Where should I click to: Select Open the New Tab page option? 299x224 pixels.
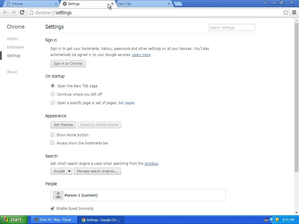[x=53, y=86]
